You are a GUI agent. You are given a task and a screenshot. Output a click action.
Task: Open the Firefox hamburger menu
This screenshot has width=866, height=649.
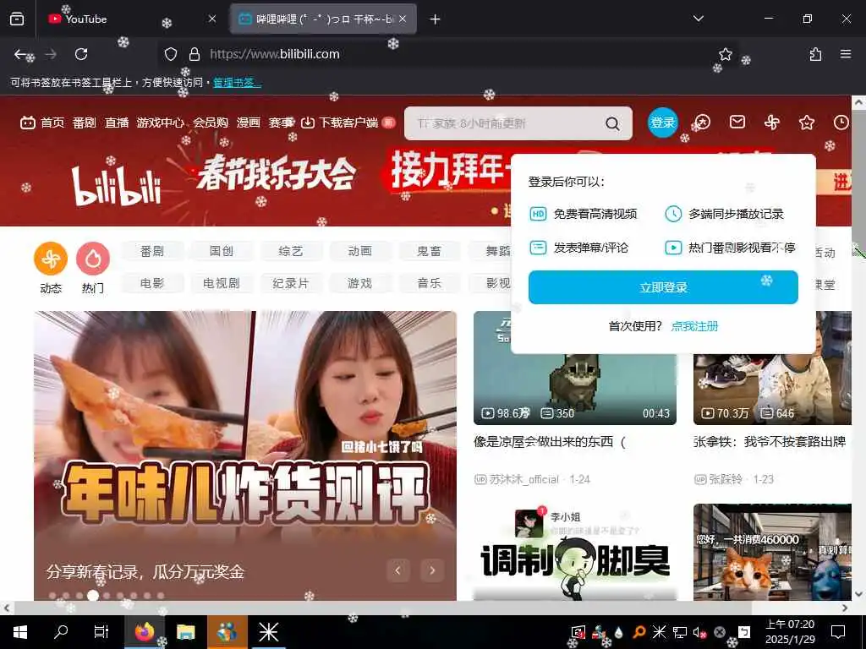(846, 54)
